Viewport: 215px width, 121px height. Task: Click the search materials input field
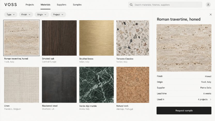[x=165, y=5]
